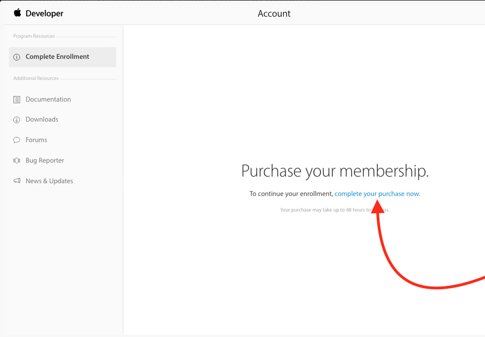Click the Downloads arrow icon
The image size is (485, 337).
point(17,120)
